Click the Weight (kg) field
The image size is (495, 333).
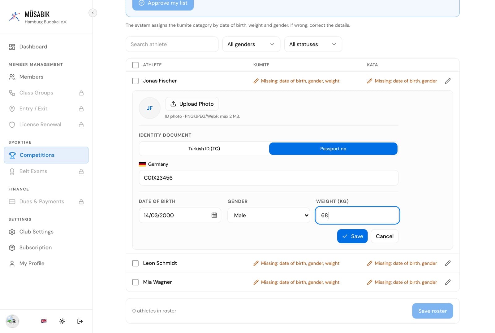[x=357, y=215]
